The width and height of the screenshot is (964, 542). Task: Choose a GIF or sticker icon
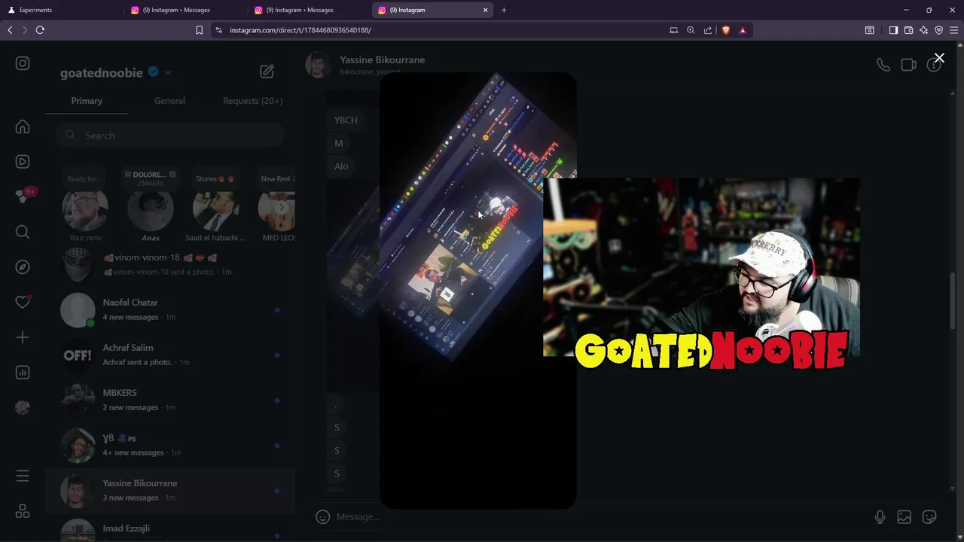click(929, 516)
